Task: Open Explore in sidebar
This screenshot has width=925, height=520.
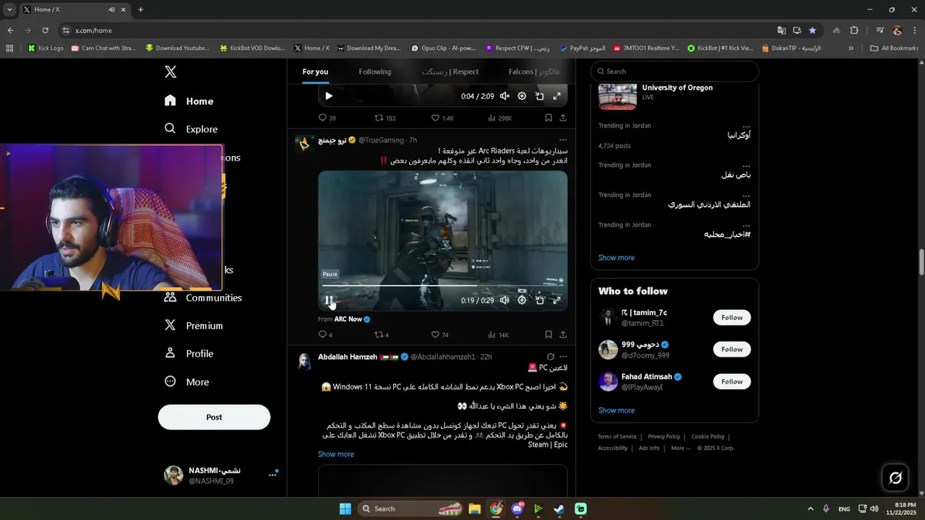Action: [x=191, y=129]
